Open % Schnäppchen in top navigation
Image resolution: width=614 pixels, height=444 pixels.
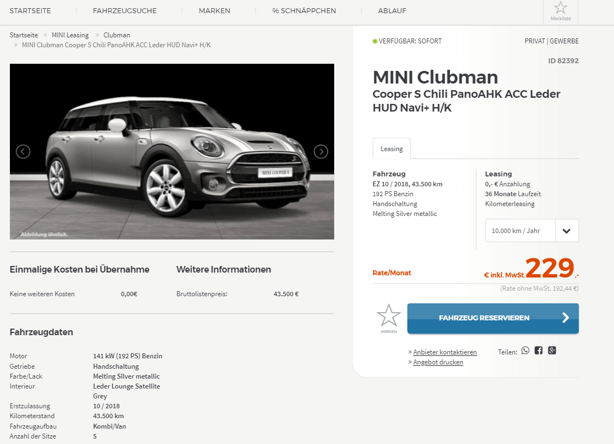pyautogui.click(x=304, y=11)
